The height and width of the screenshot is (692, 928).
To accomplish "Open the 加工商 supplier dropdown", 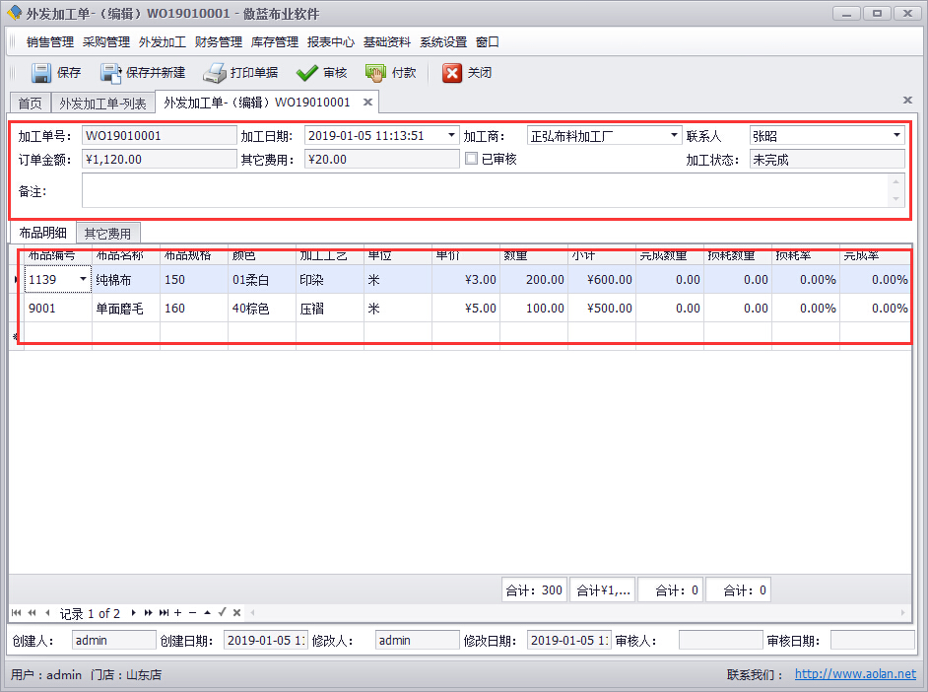I will pos(675,135).
